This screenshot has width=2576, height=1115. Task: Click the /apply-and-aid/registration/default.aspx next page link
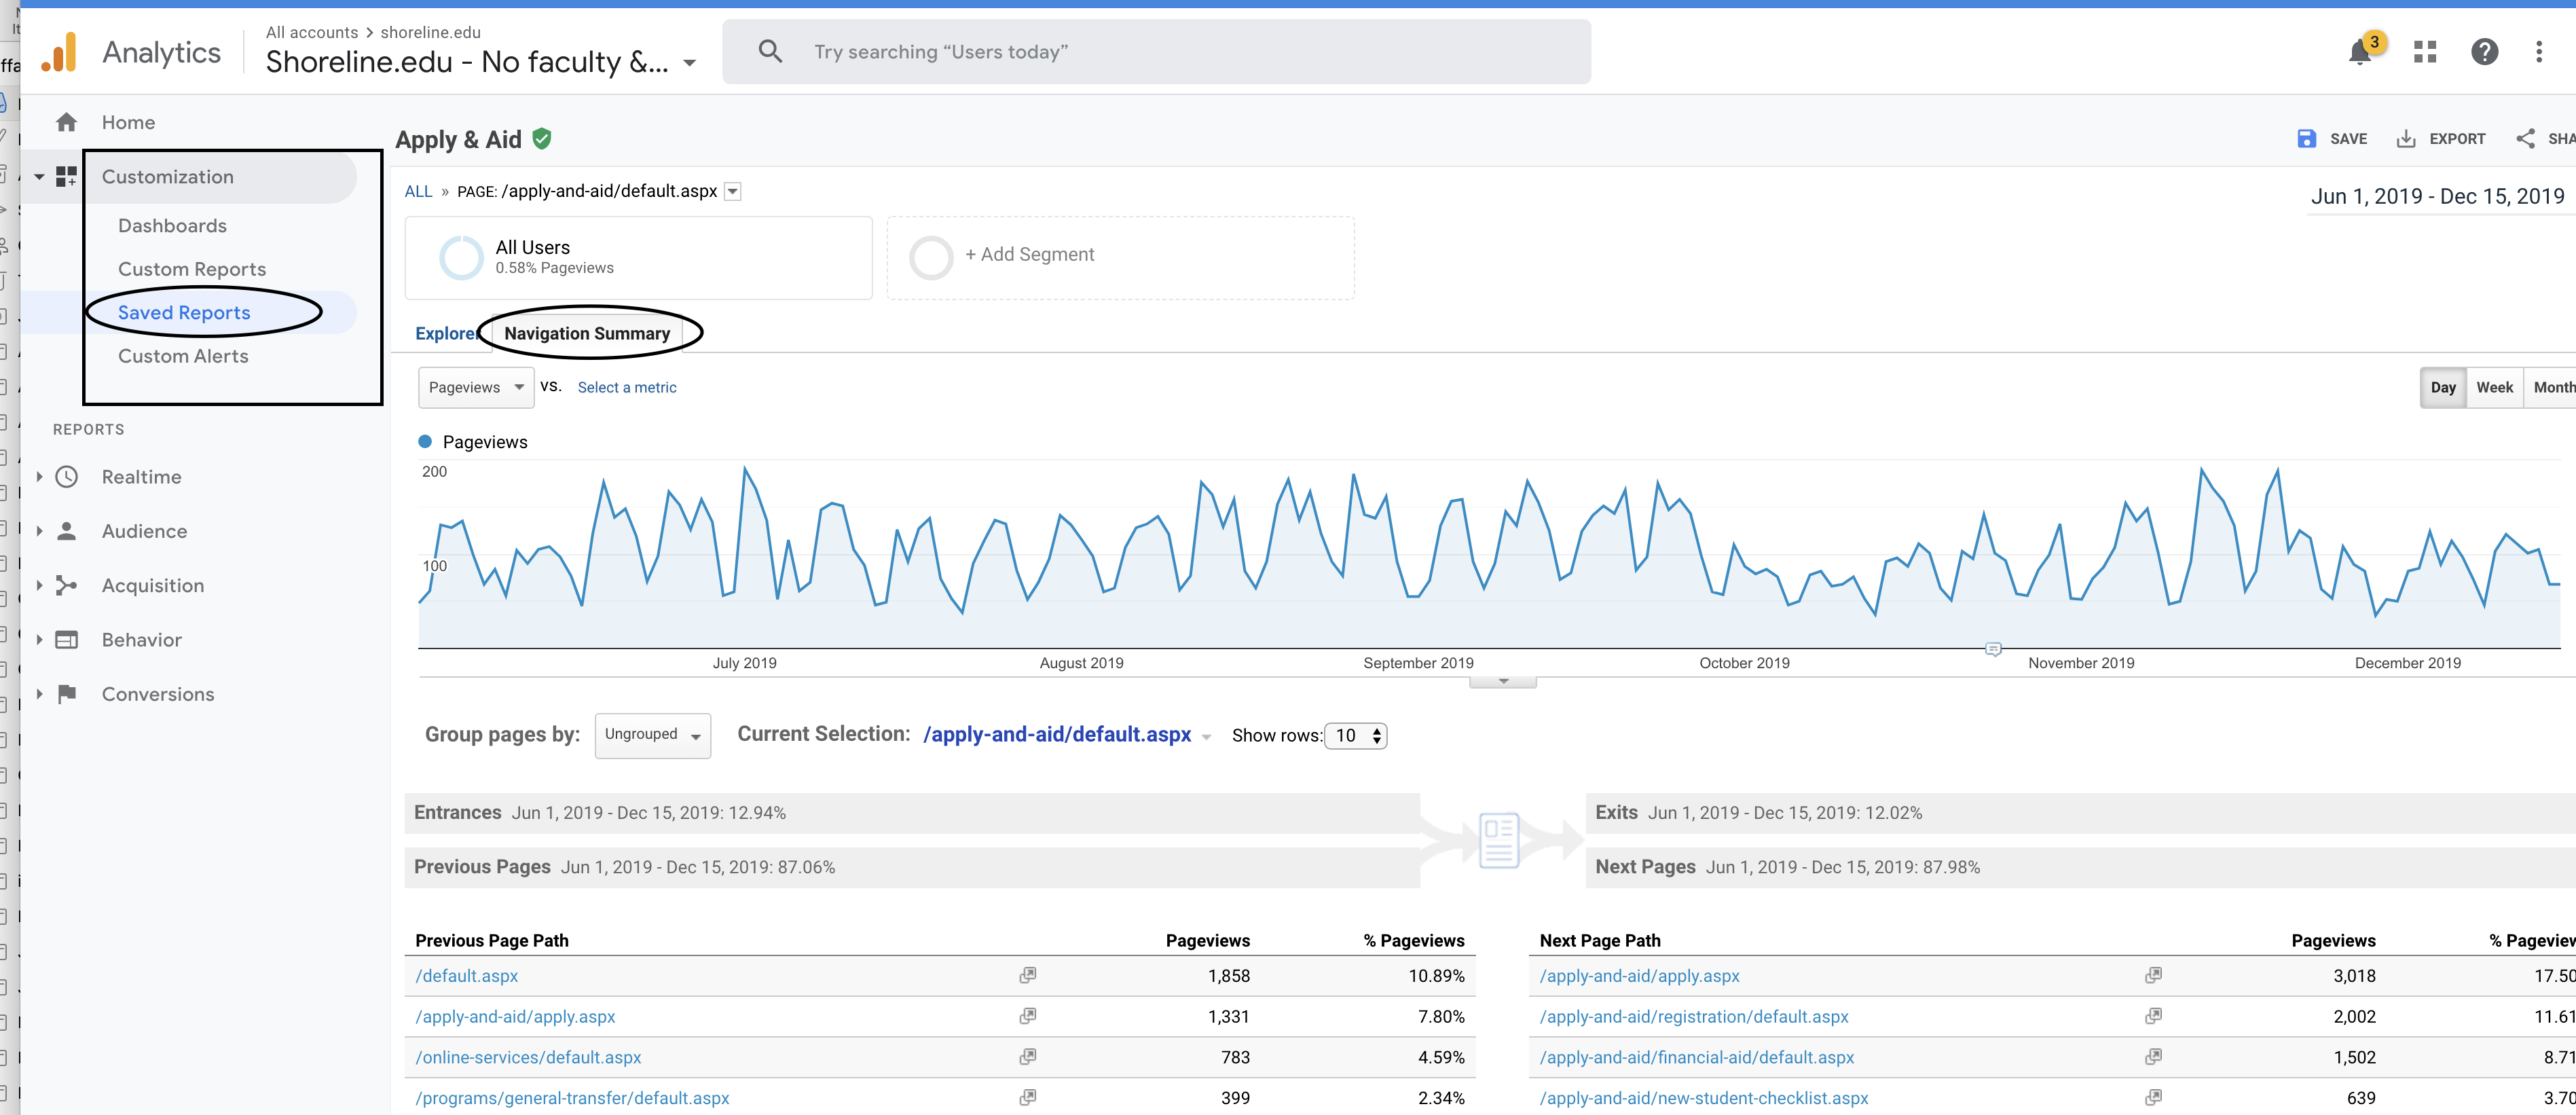pyautogui.click(x=1694, y=1017)
